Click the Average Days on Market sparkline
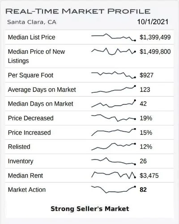The height and width of the screenshot is (224, 179). click(x=114, y=89)
